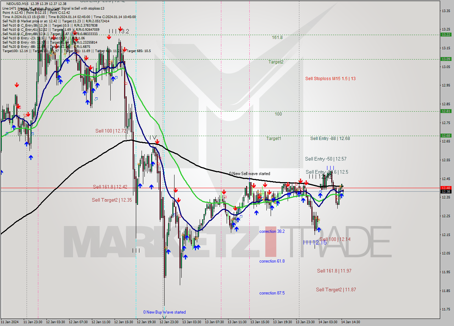Click the 'Sell 161.8 | 11.97' label
Image resolution: width=454 pixels, height=326 pixels.
(x=334, y=271)
